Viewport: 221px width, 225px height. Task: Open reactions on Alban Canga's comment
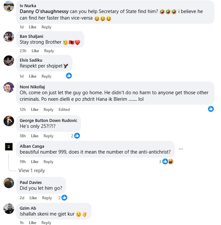pyautogui.click(x=167, y=161)
